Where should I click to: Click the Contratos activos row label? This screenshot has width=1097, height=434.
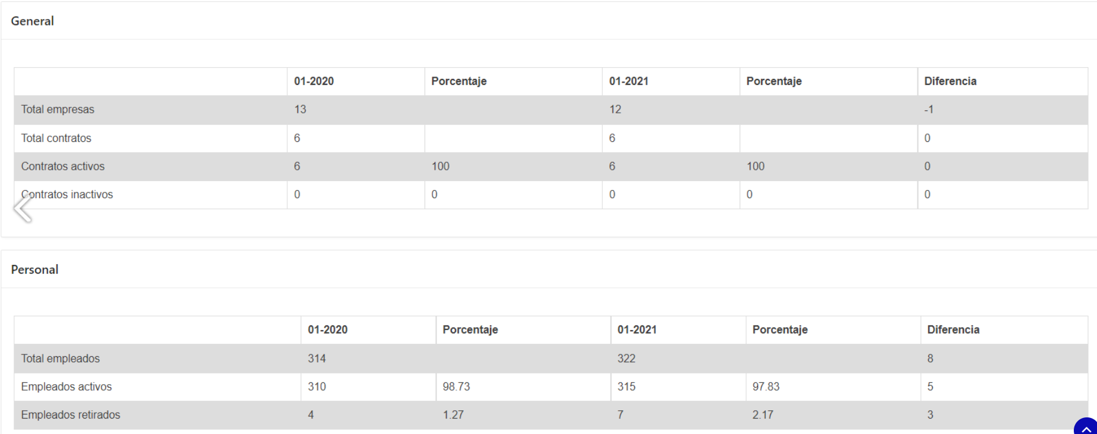pyautogui.click(x=63, y=166)
